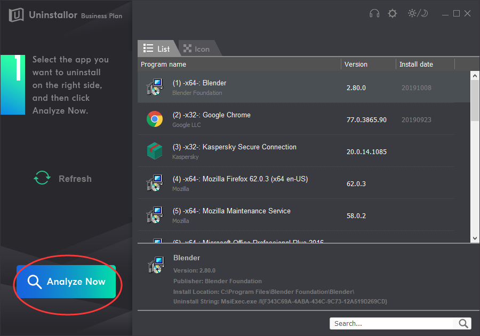Toggle light/dark theme with sun-moon icon
The height and width of the screenshot is (336, 480).
pyautogui.click(x=418, y=13)
